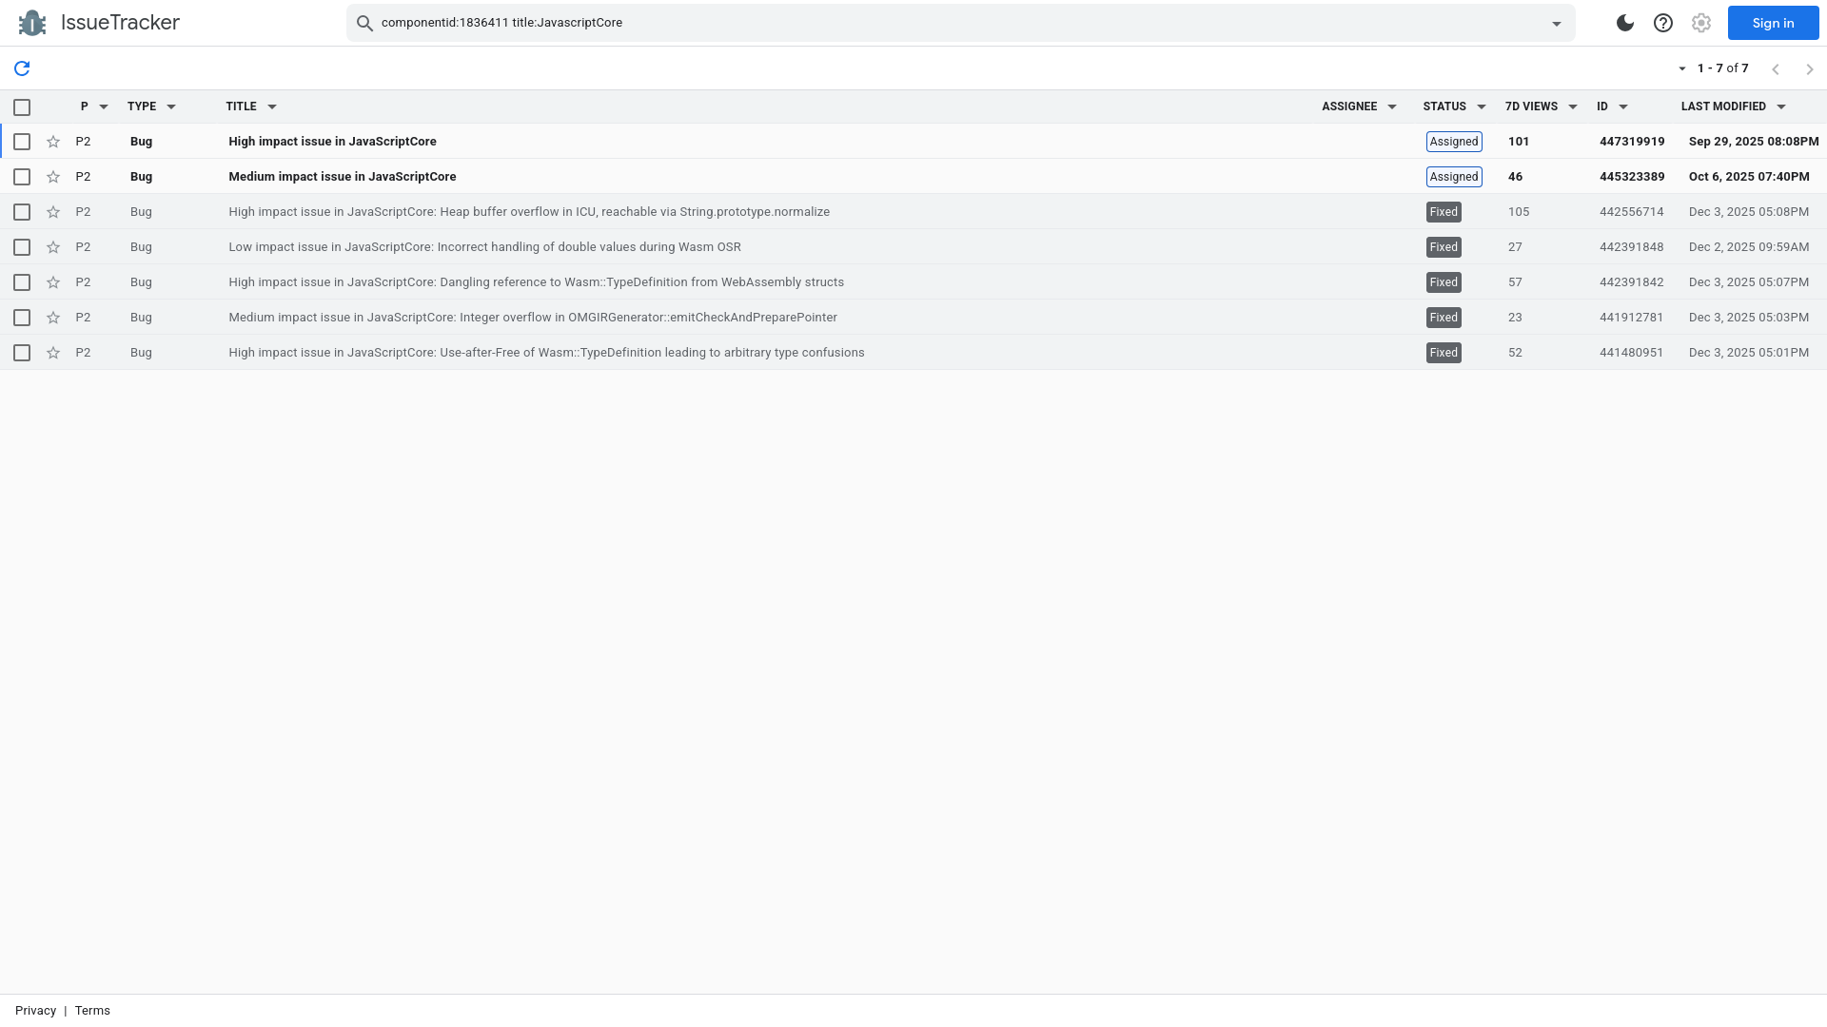Open the settings gear
The image size is (1827, 1027).
1700,23
